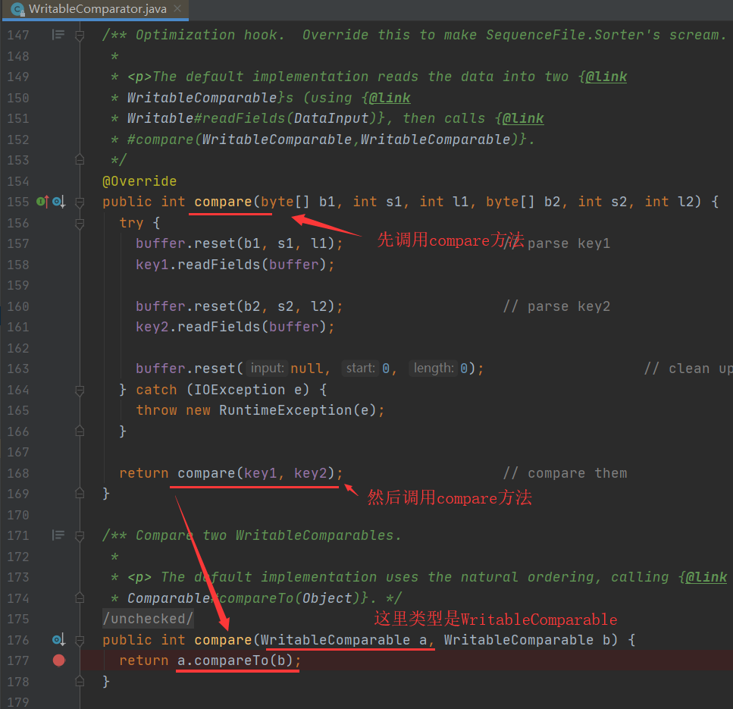
Task: Collapse Javadoc end marker at line 153
Action: pos(80,160)
